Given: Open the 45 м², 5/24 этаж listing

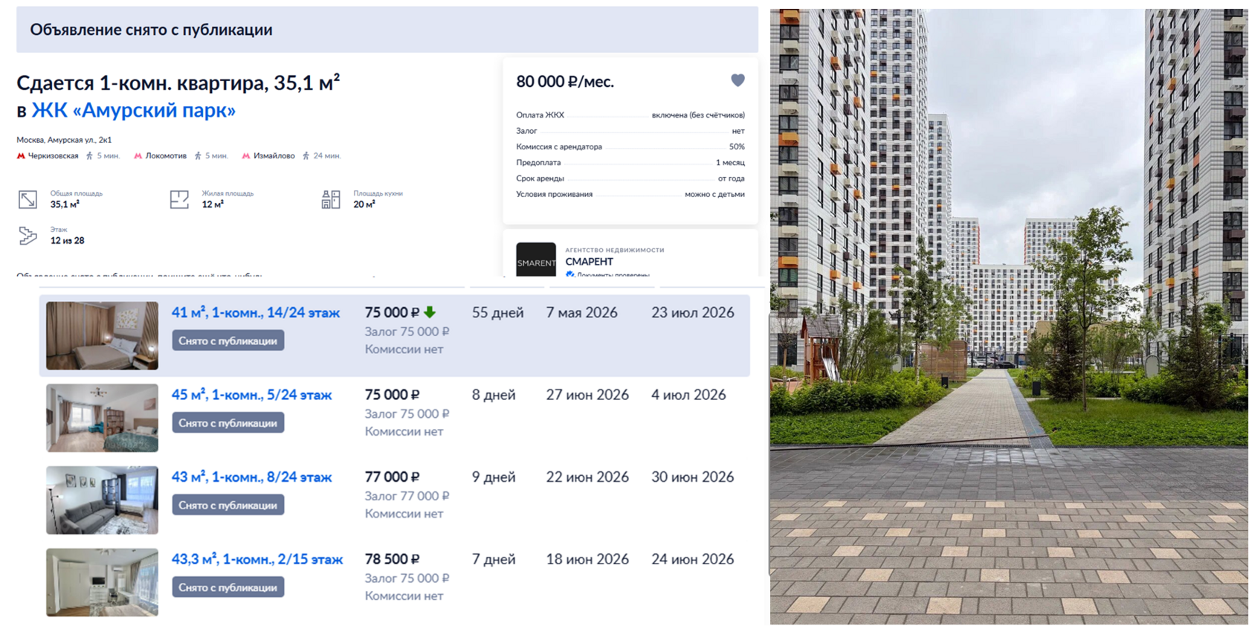Looking at the screenshot, I should tap(251, 395).
